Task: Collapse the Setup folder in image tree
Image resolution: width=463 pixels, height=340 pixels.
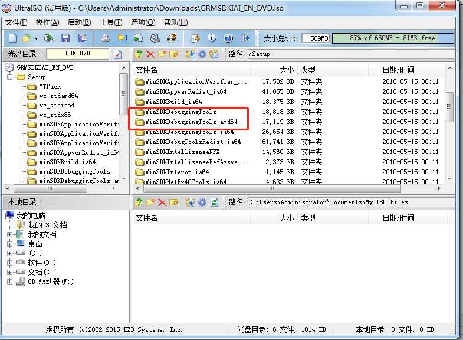Action: coord(10,77)
